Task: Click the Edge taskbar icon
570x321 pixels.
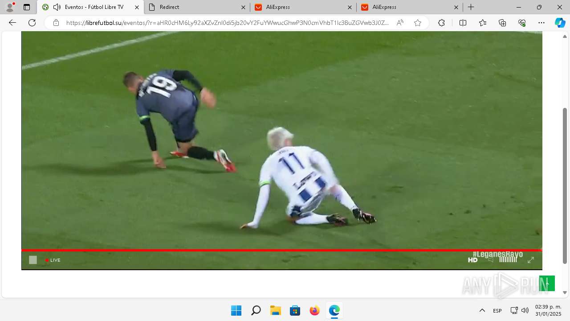Action: (x=334, y=310)
